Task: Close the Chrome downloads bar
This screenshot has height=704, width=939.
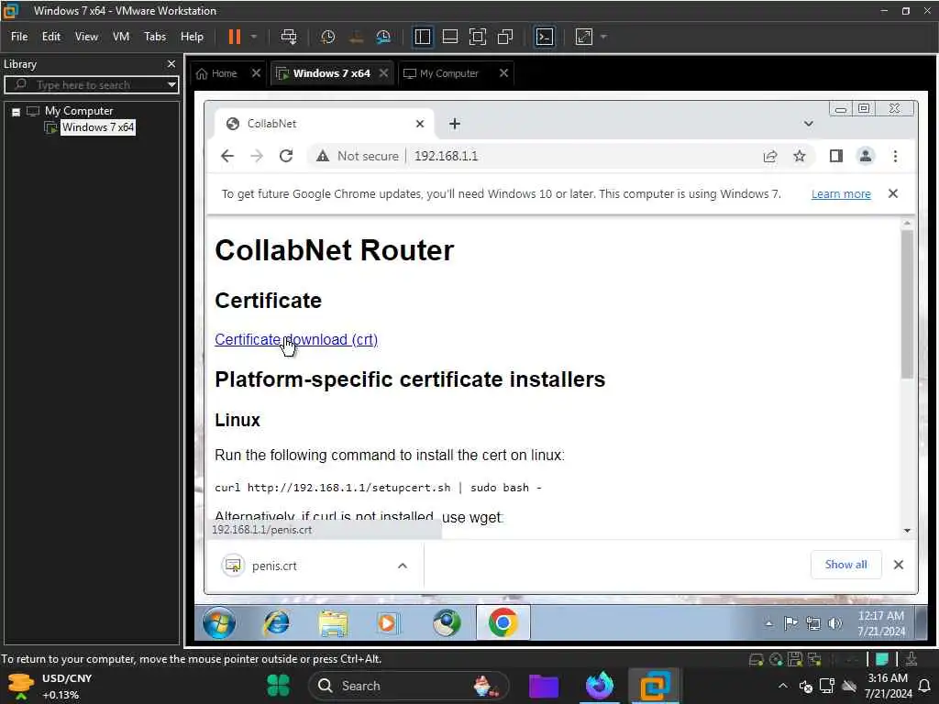Action: tap(899, 565)
